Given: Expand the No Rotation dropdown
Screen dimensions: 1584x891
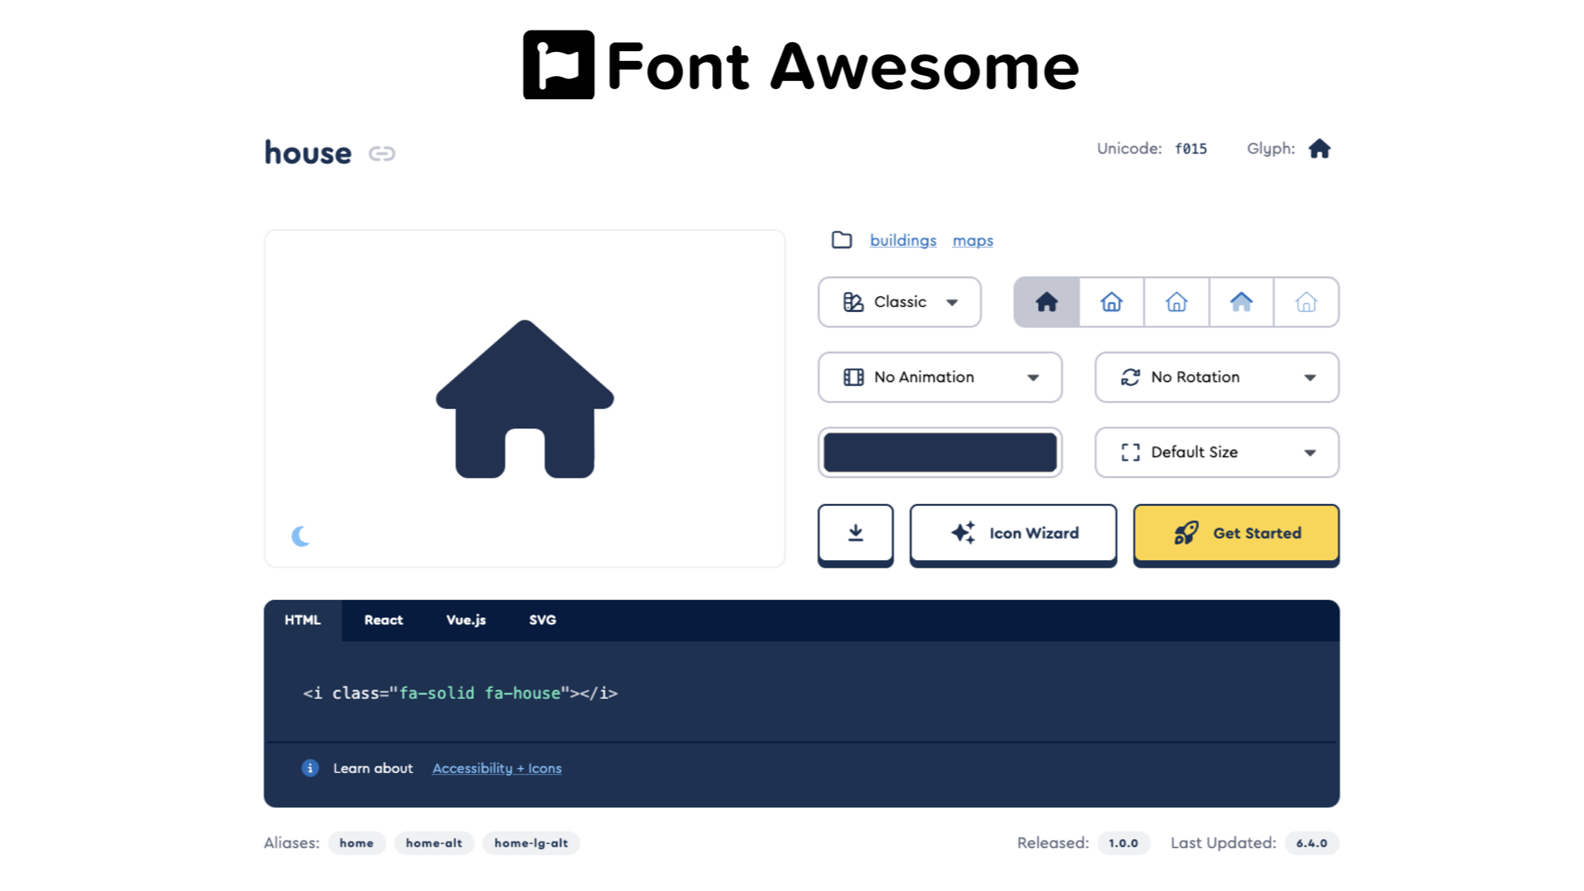Looking at the screenshot, I should 1216,377.
